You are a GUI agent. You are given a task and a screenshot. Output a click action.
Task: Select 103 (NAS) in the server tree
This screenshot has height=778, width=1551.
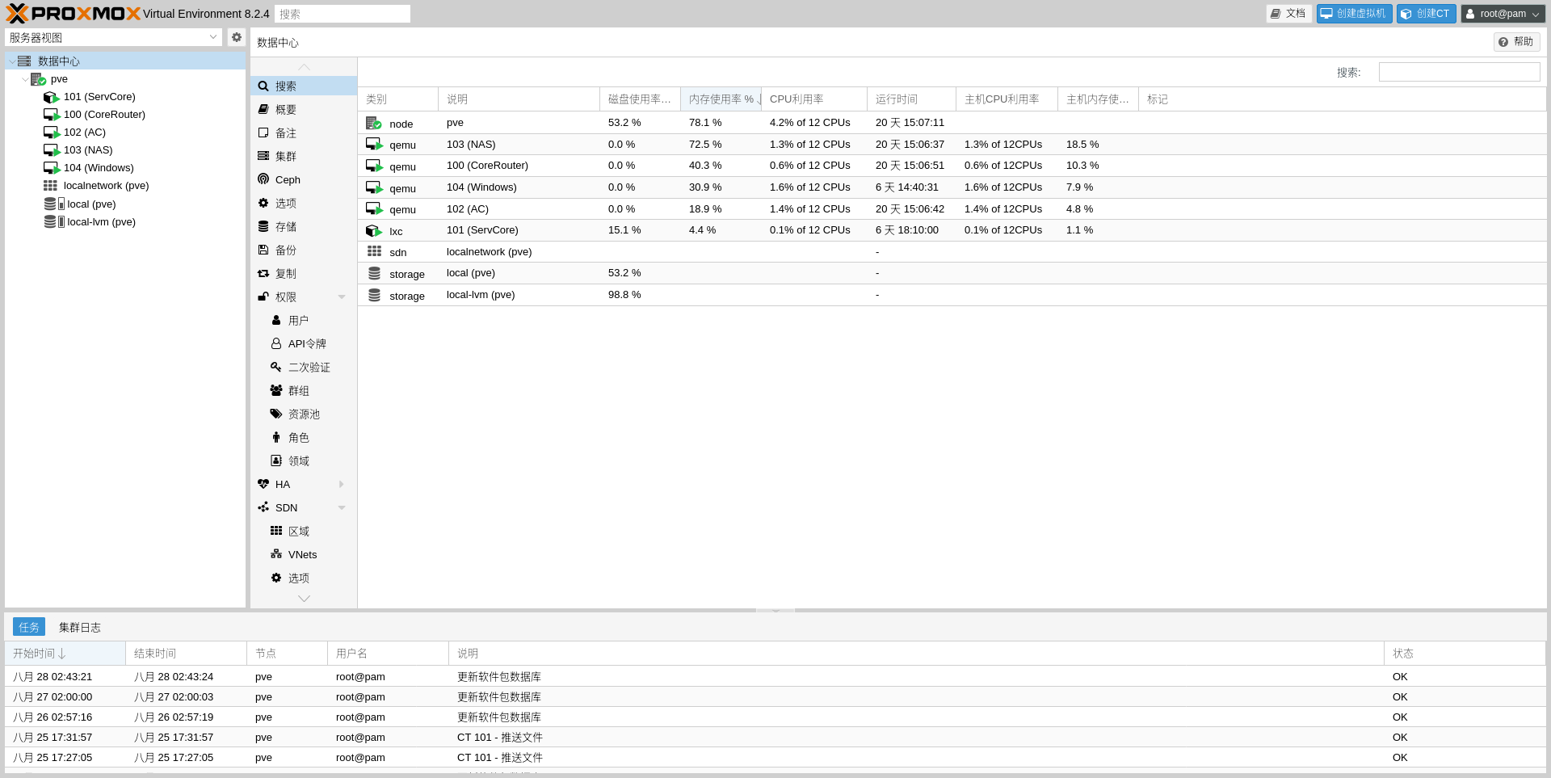(x=88, y=150)
